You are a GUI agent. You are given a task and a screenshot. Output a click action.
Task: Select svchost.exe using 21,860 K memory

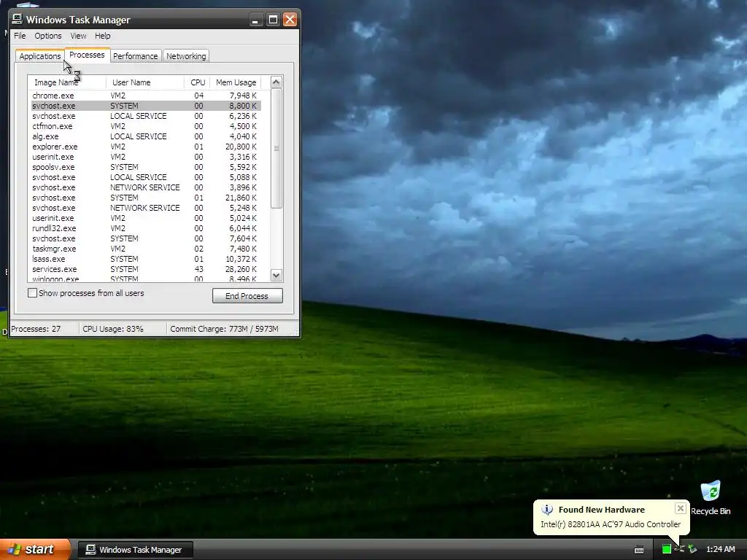pyautogui.click(x=146, y=198)
